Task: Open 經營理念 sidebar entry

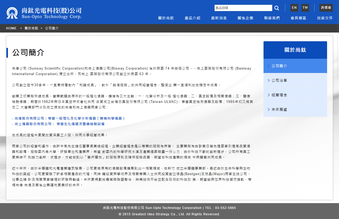Action: [x=295, y=95]
